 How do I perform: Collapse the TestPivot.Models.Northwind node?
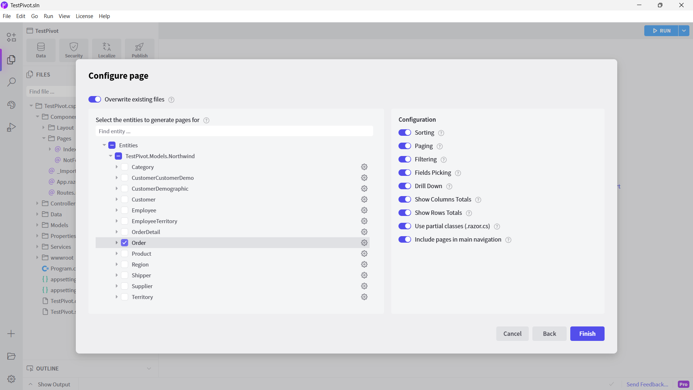[x=110, y=156]
